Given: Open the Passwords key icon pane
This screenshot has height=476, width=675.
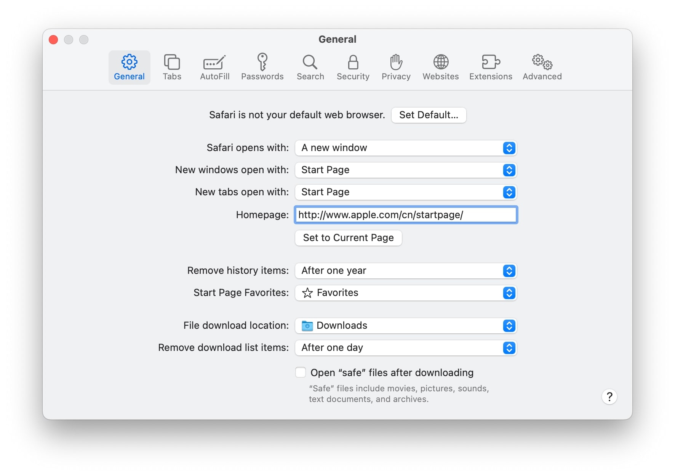Looking at the screenshot, I should (x=262, y=68).
